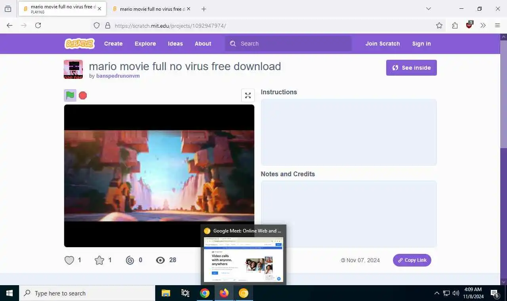The image size is (507, 301).
Task: Open See inside project editor
Action: [412, 68]
